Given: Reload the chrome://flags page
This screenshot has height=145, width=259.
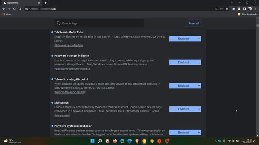Looking at the screenshot, I should coord(15,9).
